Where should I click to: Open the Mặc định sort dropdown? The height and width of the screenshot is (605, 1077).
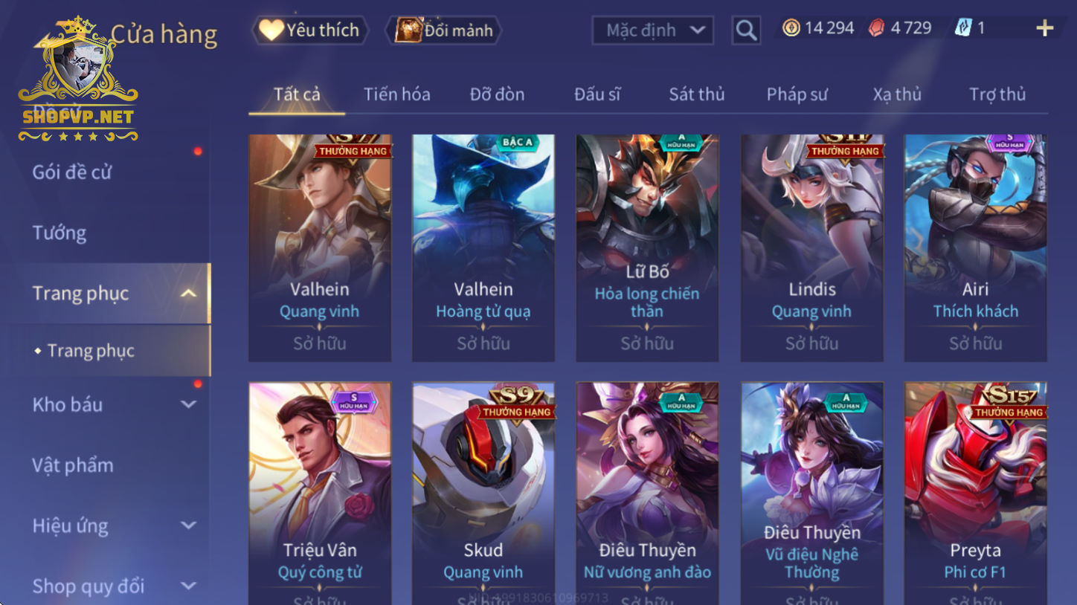click(652, 30)
